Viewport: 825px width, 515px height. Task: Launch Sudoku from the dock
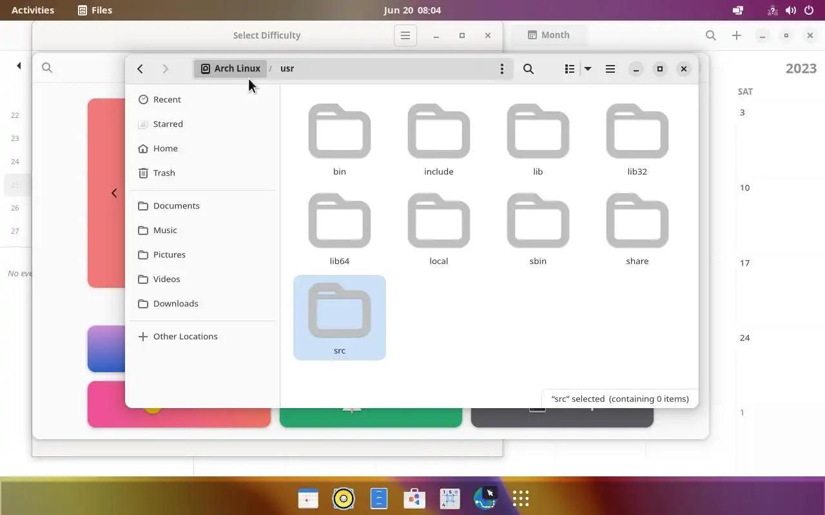pos(450,498)
